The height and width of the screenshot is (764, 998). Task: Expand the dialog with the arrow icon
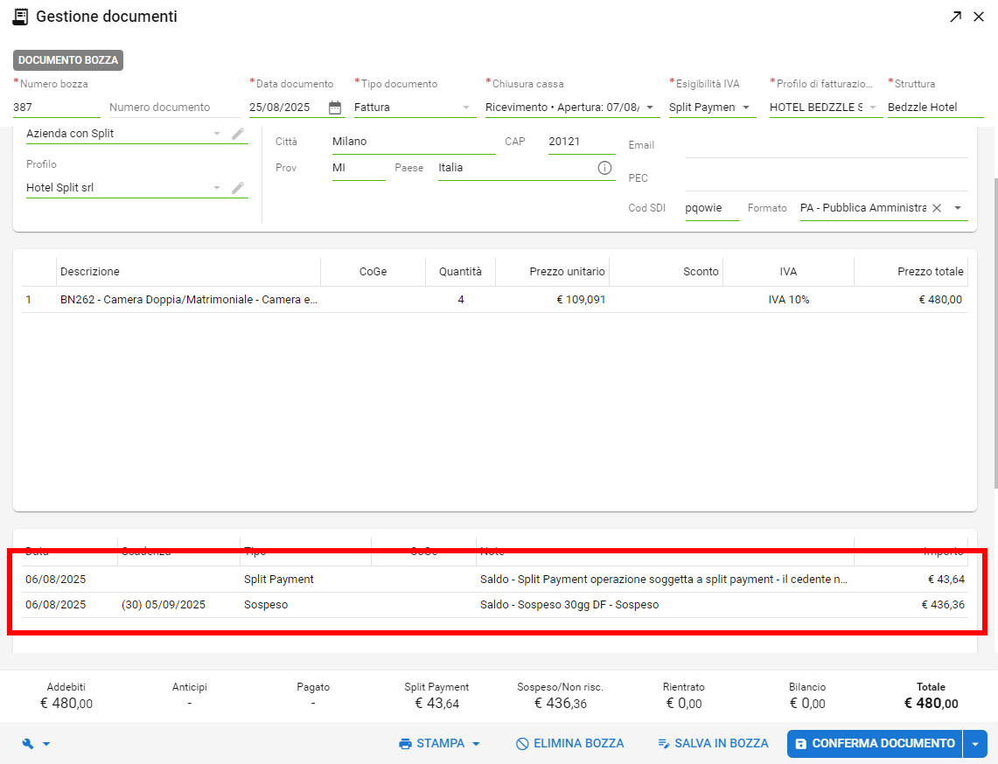click(x=956, y=17)
